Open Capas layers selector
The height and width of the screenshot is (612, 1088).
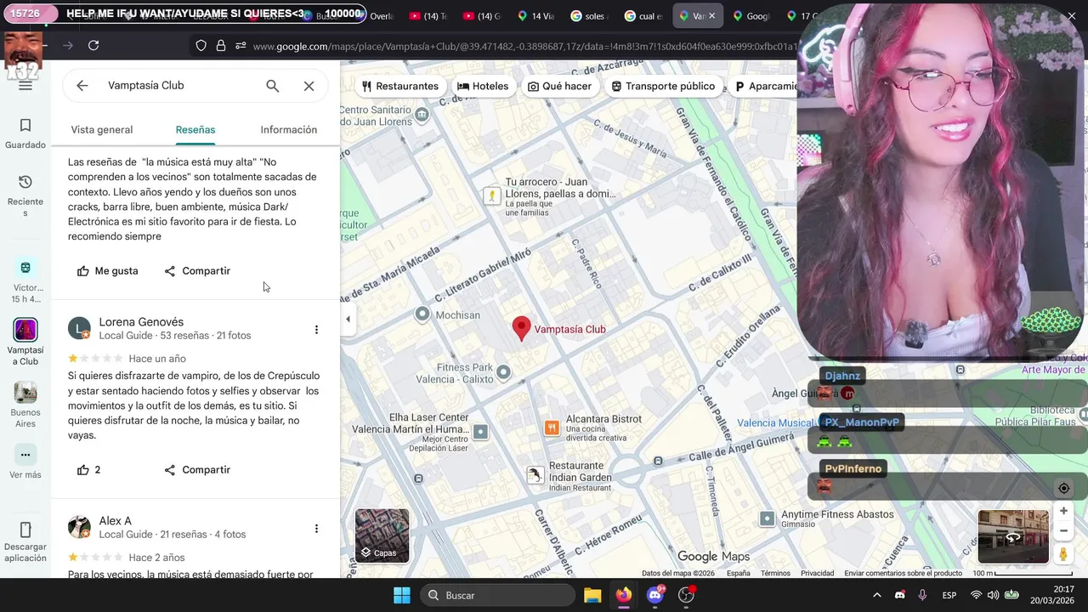pos(382,535)
